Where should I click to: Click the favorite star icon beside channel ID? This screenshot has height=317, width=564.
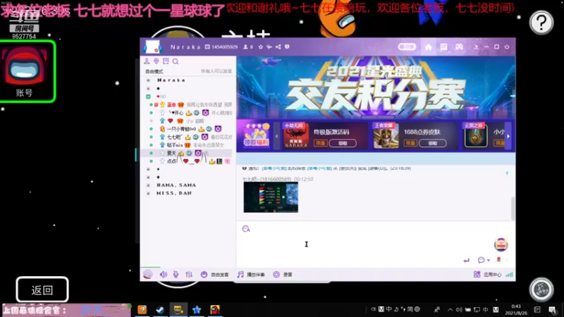260,46
